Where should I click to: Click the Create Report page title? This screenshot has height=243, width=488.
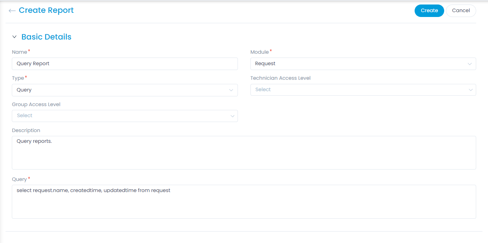pos(46,10)
